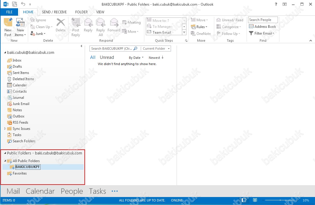Click the Ignore conversation icon

click(38, 20)
